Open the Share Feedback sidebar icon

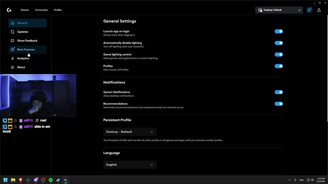tap(12, 41)
